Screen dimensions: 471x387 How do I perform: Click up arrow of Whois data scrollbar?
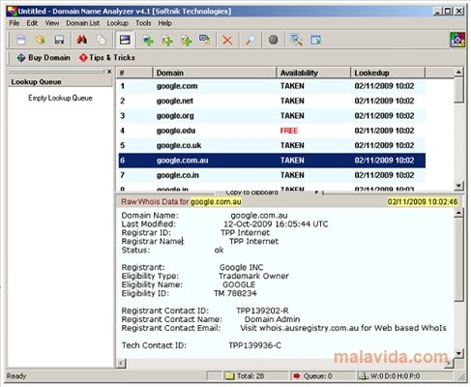(458, 213)
